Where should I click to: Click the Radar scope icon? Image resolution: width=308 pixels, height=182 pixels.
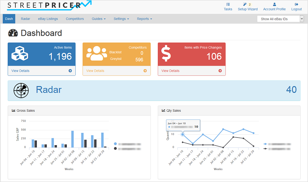coord(21,90)
